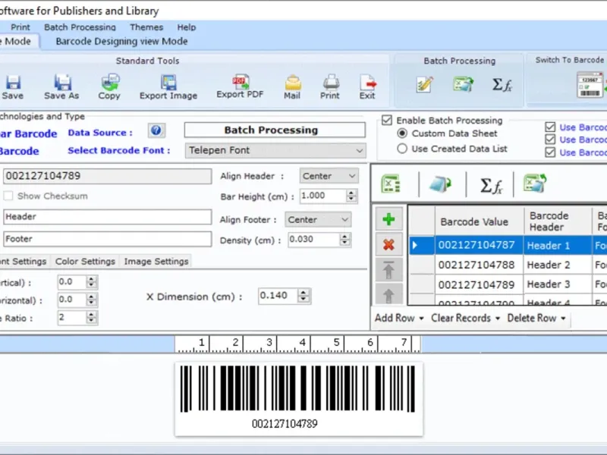
Task: Click the Print printer icon
Action: pos(331,82)
